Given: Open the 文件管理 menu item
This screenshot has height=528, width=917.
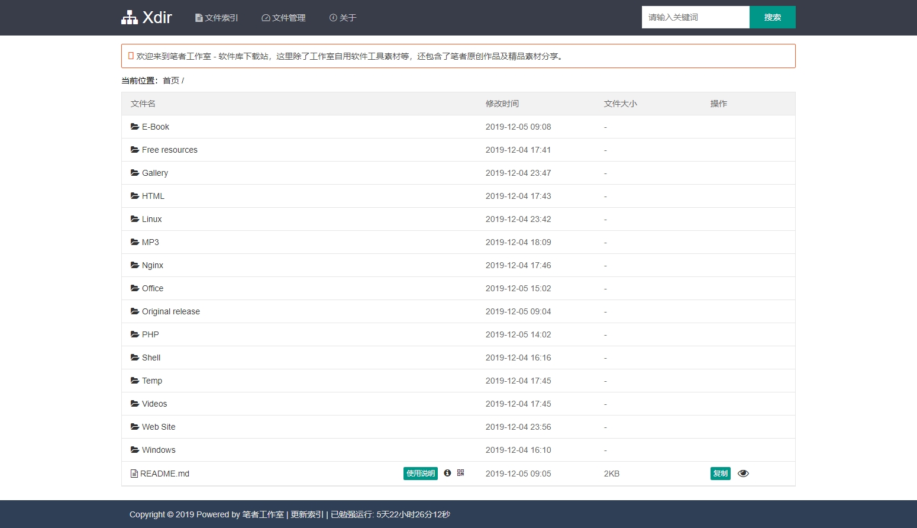Looking at the screenshot, I should pos(283,18).
